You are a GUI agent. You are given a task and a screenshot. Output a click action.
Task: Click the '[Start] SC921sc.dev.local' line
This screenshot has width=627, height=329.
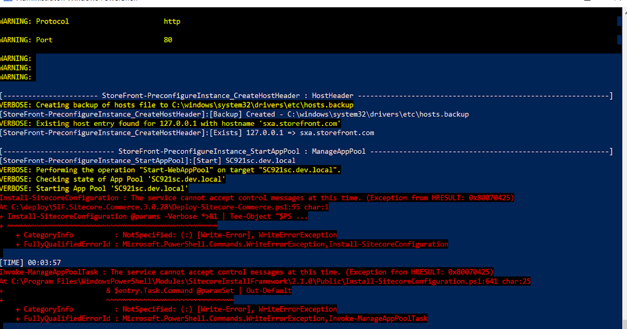tap(148, 161)
